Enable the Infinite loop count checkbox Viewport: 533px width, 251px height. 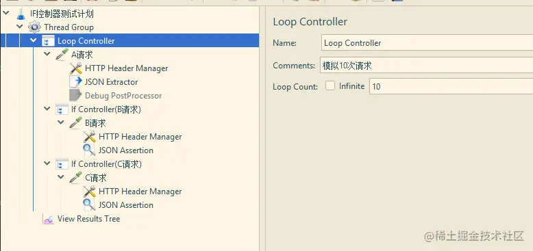[330, 85]
